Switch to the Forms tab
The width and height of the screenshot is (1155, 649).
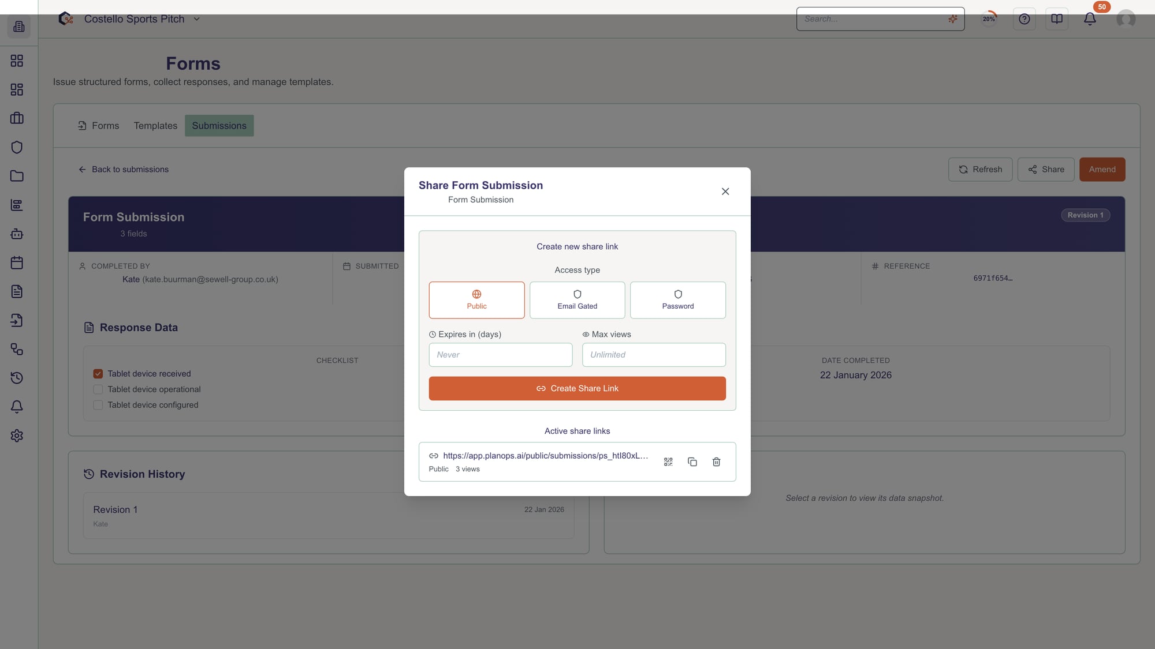(99, 126)
